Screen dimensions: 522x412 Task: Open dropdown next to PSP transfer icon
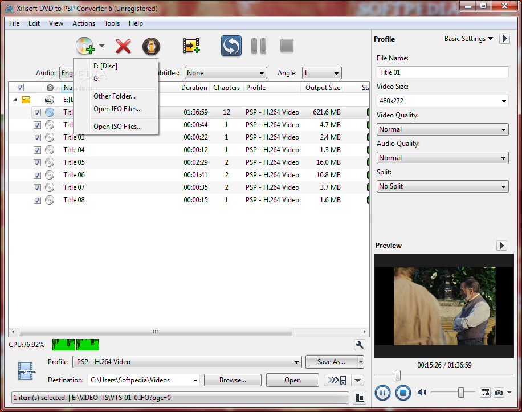357,380
